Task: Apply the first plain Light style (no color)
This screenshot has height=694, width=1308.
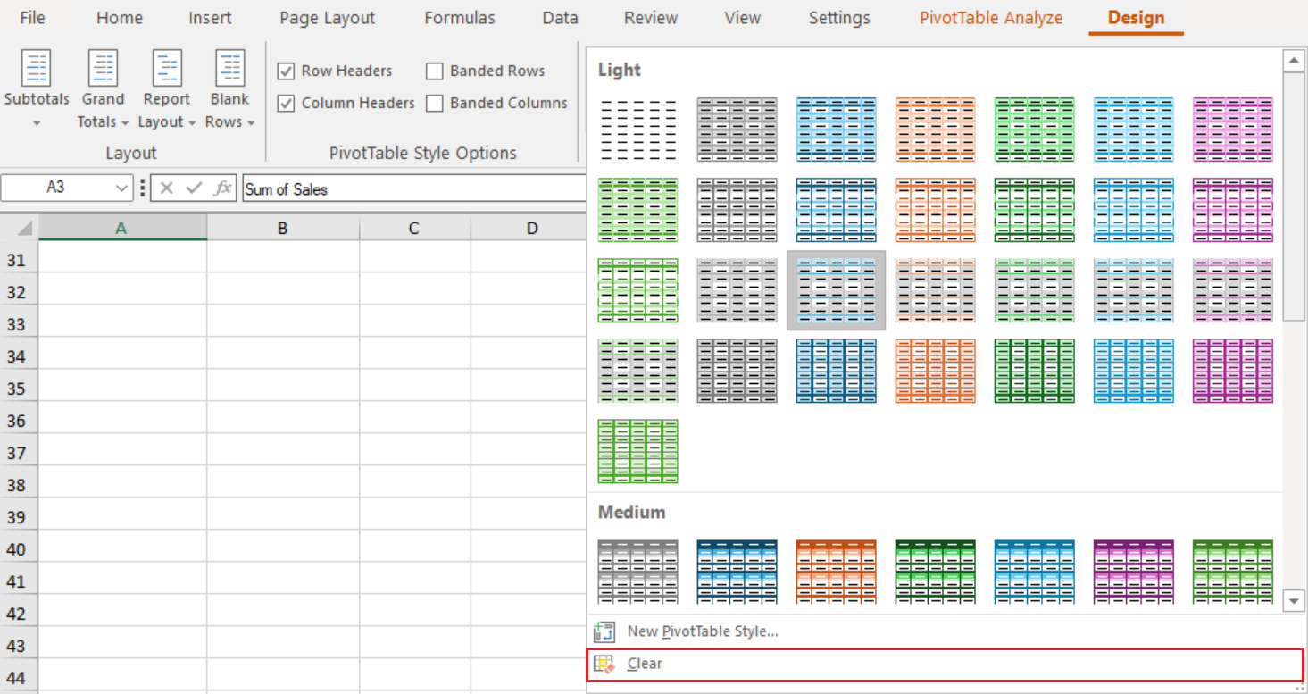Action: click(637, 130)
